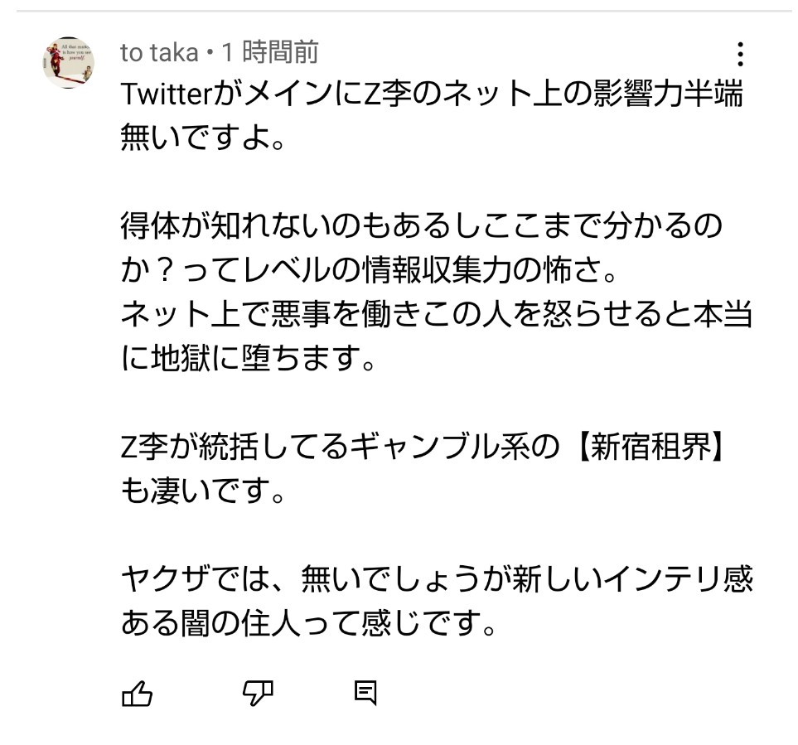798x745 pixels.
Task: Like the comment with thumbs-up icon
Action: (x=137, y=693)
